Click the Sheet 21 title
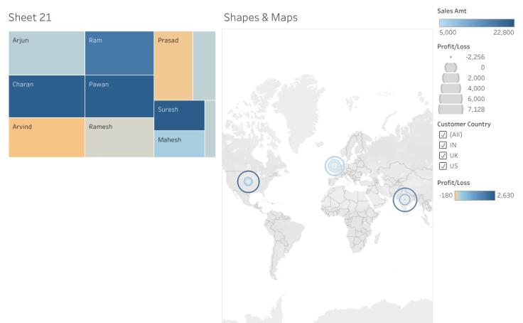Viewport: 523px width, 323px height. [x=30, y=17]
